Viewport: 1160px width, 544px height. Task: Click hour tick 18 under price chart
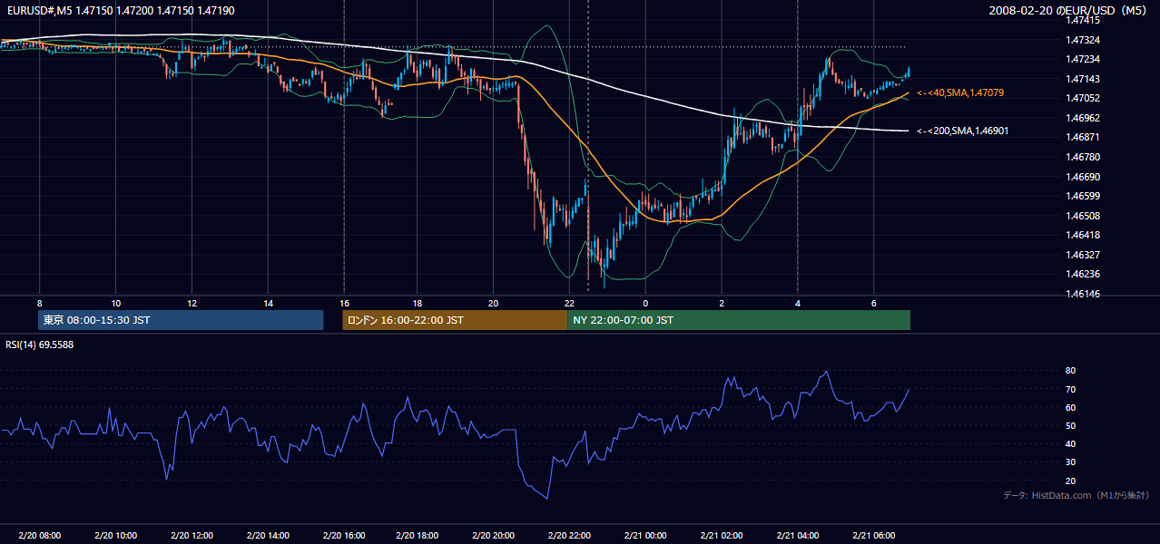[x=417, y=303]
